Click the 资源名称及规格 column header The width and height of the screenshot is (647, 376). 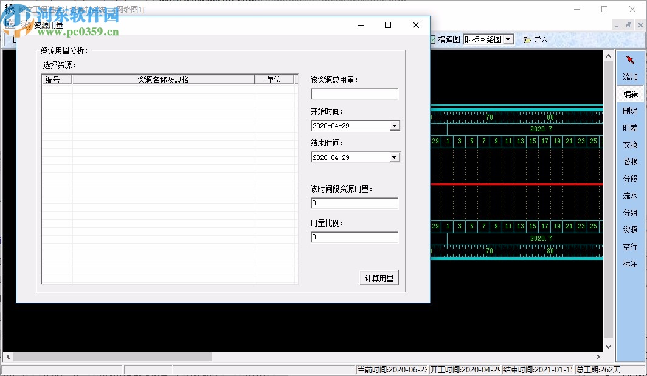[163, 80]
